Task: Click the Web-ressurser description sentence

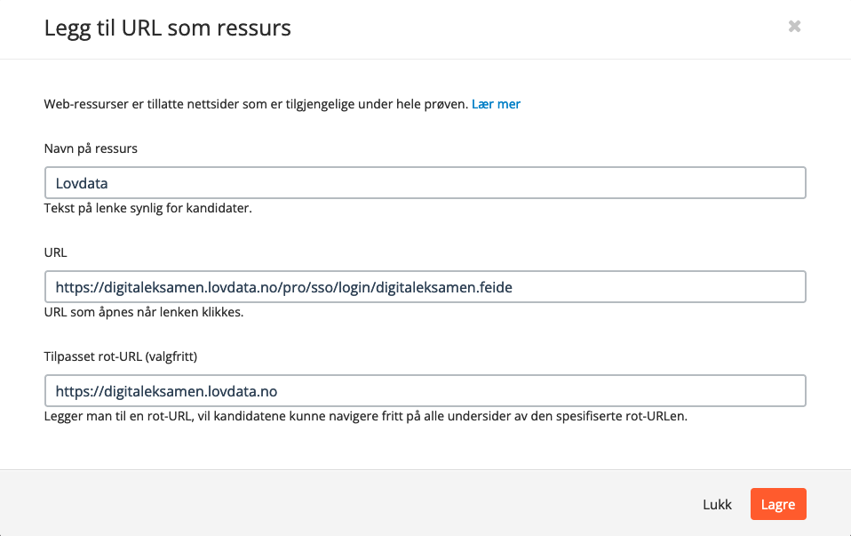Action: [256, 104]
